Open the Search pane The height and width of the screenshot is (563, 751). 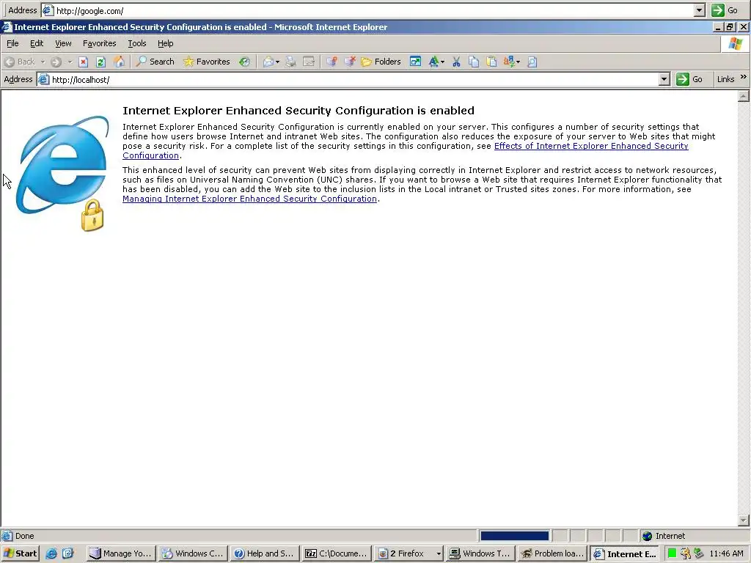point(155,62)
